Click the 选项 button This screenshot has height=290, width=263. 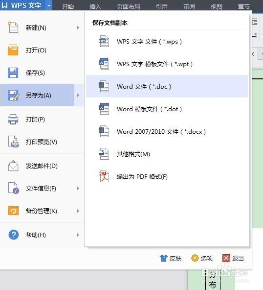[x=202, y=258]
